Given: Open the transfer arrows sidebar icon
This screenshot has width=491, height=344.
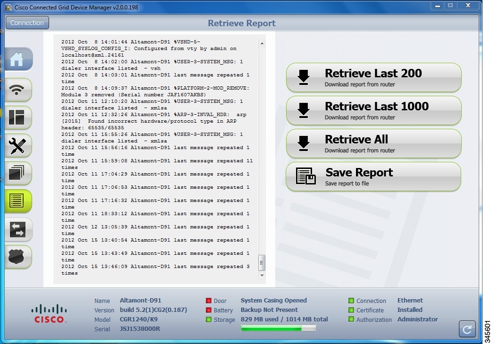Looking at the screenshot, I should (x=18, y=229).
